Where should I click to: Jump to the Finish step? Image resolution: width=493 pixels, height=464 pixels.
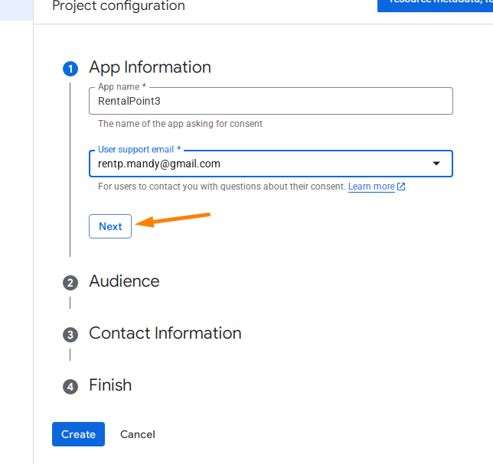pyautogui.click(x=110, y=385)
